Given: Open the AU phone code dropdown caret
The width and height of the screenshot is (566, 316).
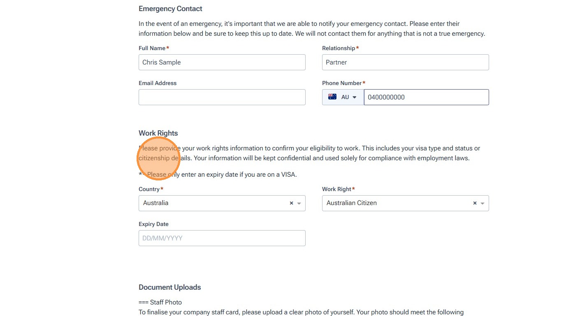Looking at the screenshot, I should click(355, 97).
